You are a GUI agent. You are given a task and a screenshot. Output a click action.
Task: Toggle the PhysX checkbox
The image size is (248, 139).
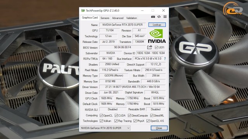click(135, 121)
